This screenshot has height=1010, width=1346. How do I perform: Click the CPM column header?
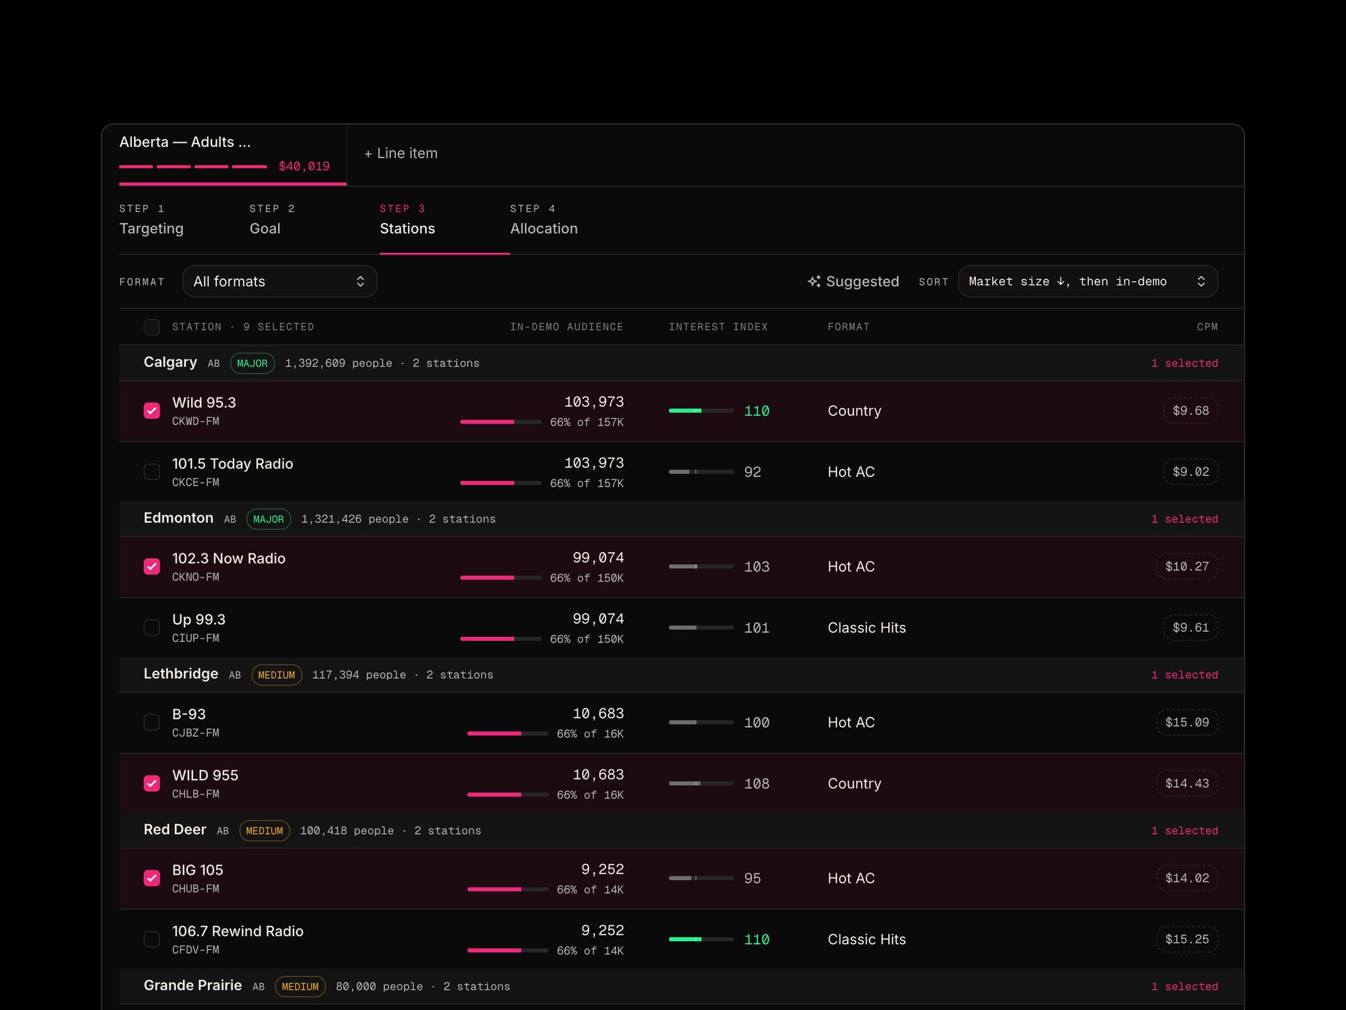coord(1207,327)
